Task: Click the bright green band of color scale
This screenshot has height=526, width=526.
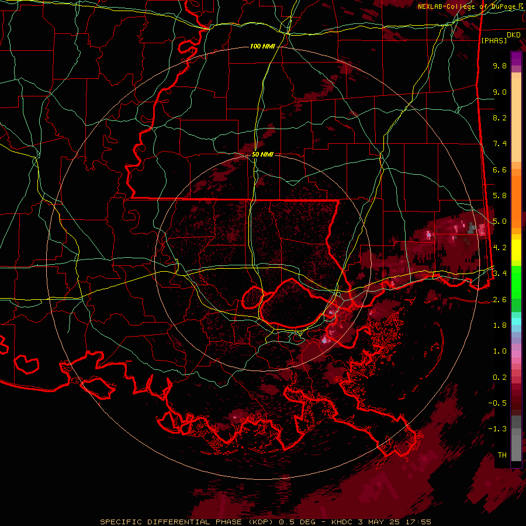Action: coord(516,281)
